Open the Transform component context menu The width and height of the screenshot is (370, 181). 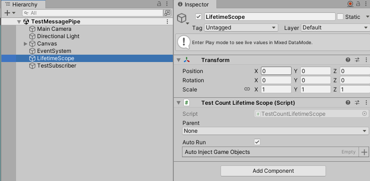coord(366,60)
